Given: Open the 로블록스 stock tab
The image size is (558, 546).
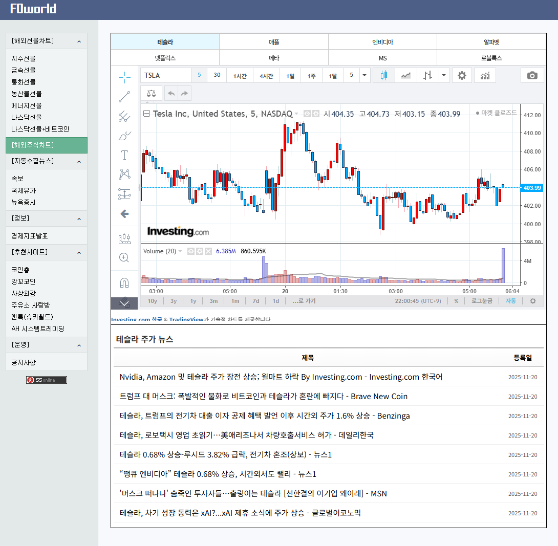Looking at the screenshot, I should [x=491, y=58].
